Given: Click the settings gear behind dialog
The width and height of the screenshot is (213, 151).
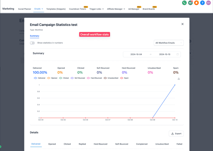Looking at the screenshot, I should pos(190,41).
